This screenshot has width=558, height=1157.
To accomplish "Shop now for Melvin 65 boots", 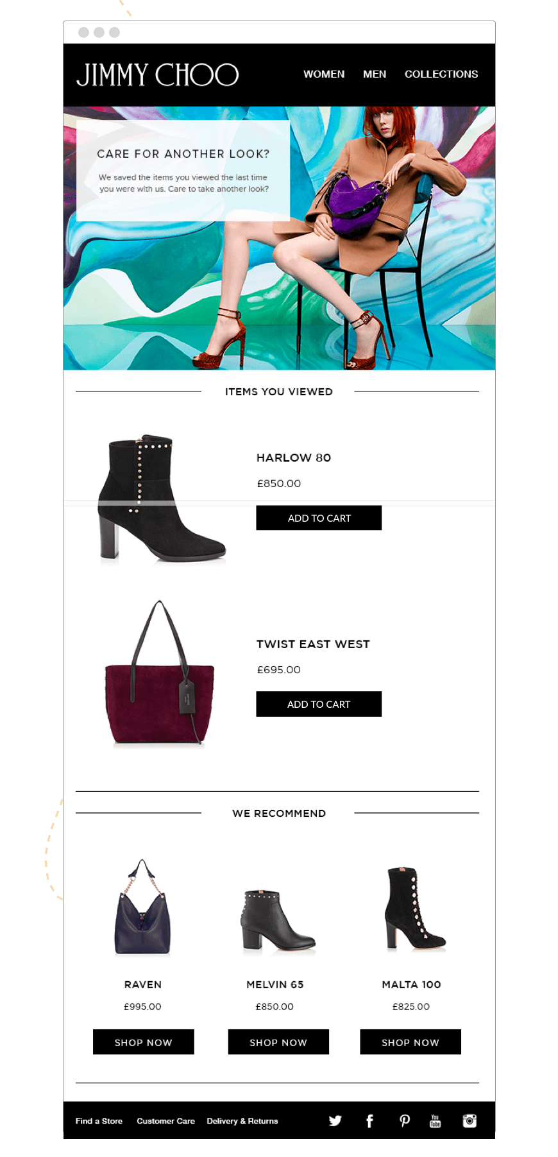I will (x=278, y=1042).
